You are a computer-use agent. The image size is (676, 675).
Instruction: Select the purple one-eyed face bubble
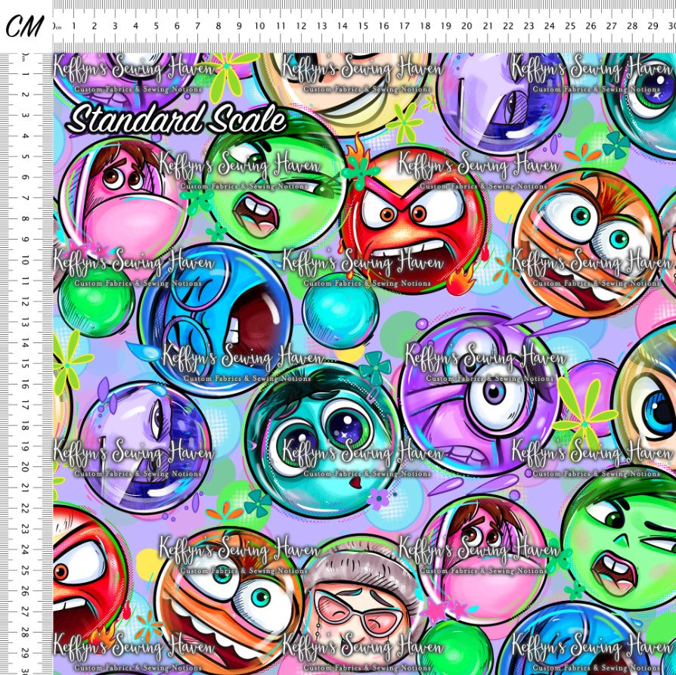click(479, 395)
